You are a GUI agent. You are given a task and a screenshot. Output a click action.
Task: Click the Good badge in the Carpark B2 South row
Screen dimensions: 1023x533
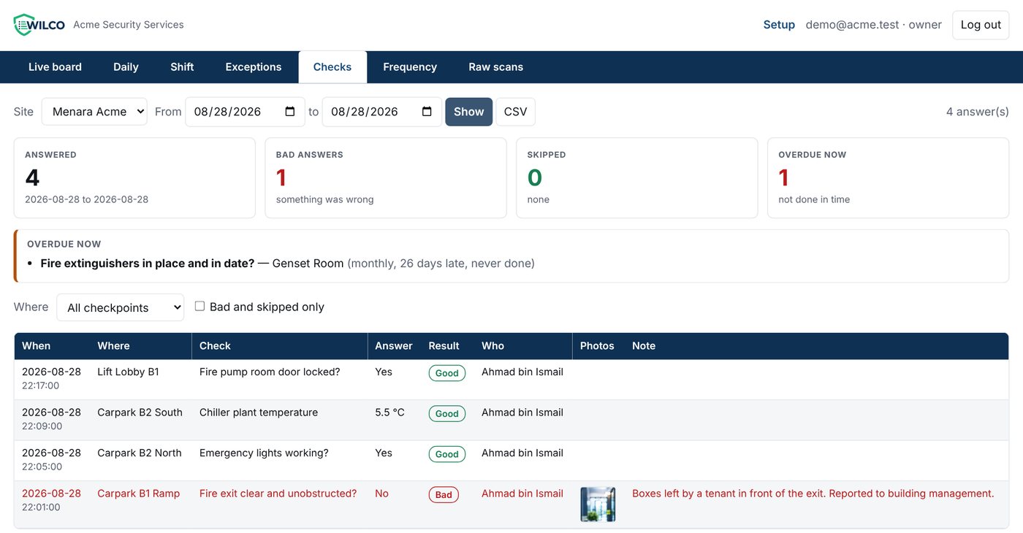coord(446,413)
